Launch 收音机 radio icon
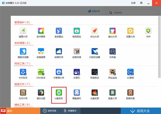This screenshot has height=114, width=161. point(77,72)
